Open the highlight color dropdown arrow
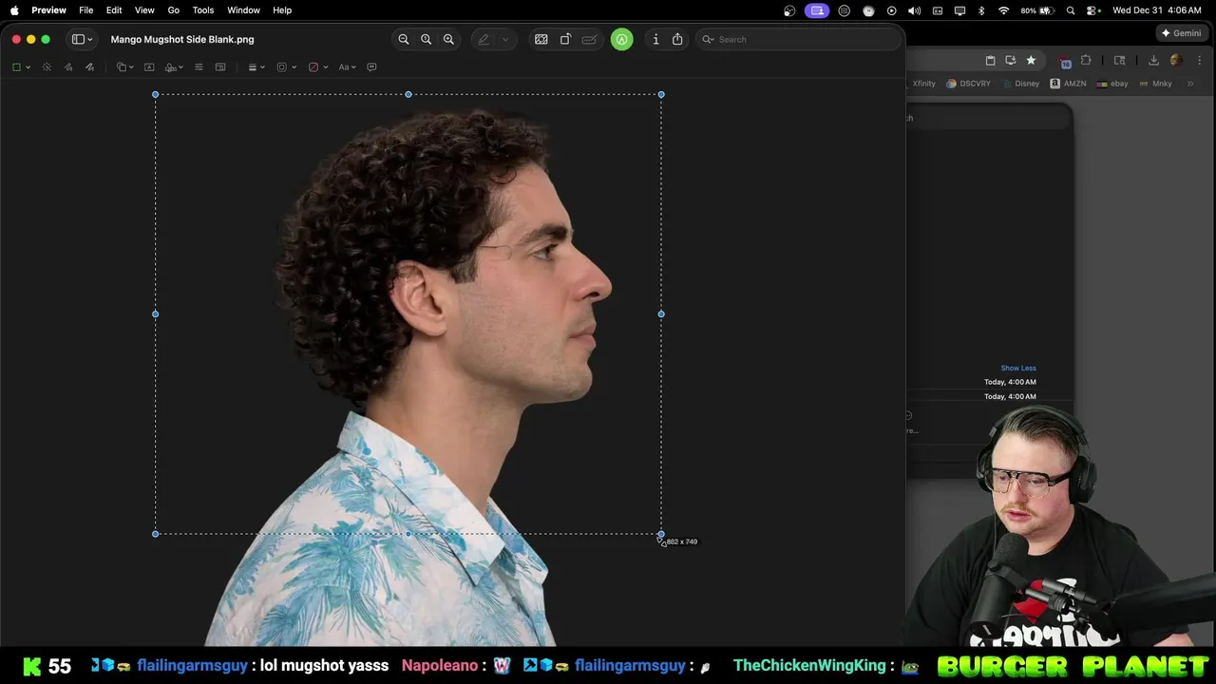Viewport: 1216px width, 684px height. pos(505,39)
